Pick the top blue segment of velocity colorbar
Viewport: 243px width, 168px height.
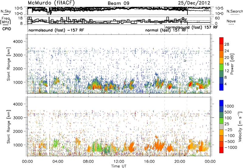[x=221, y=103]
